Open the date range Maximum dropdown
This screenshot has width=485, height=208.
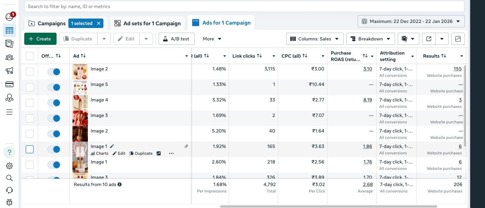tap(411, 21)
